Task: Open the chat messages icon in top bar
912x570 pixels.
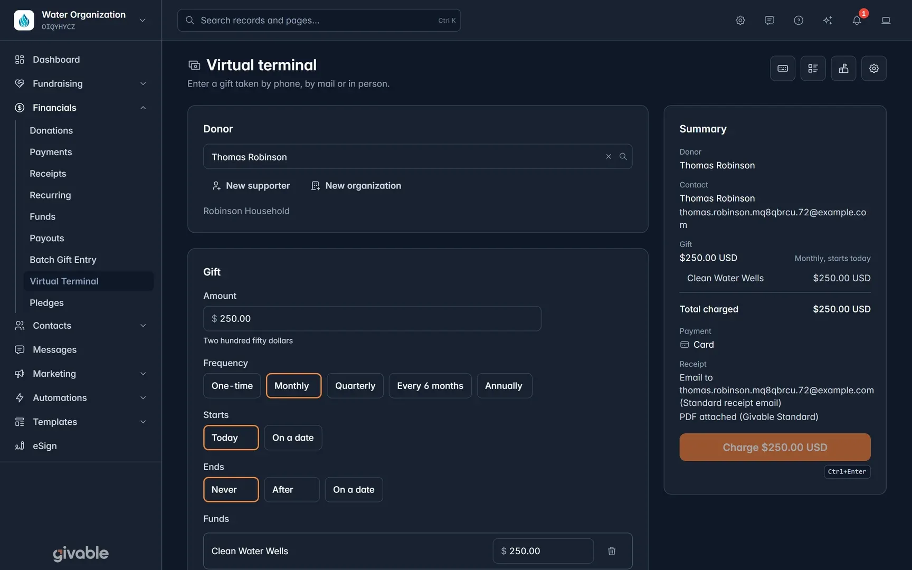Action: [769, 20]
